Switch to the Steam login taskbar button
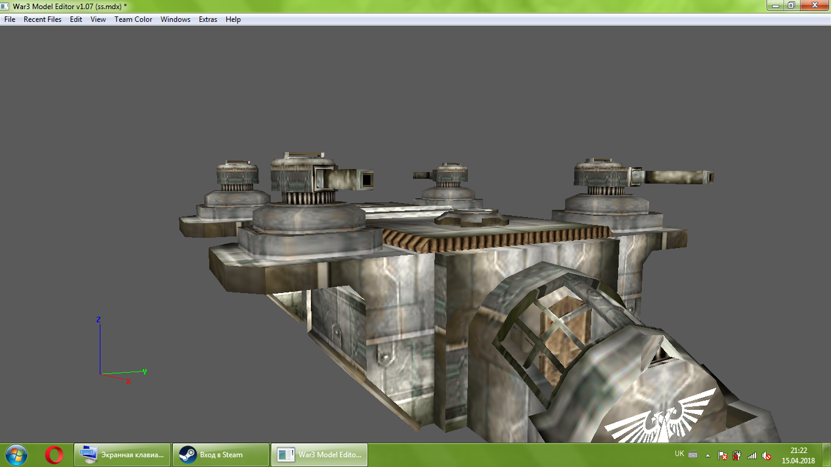Image resolution: width=831 pixels, height=467 pixels. 221,455
